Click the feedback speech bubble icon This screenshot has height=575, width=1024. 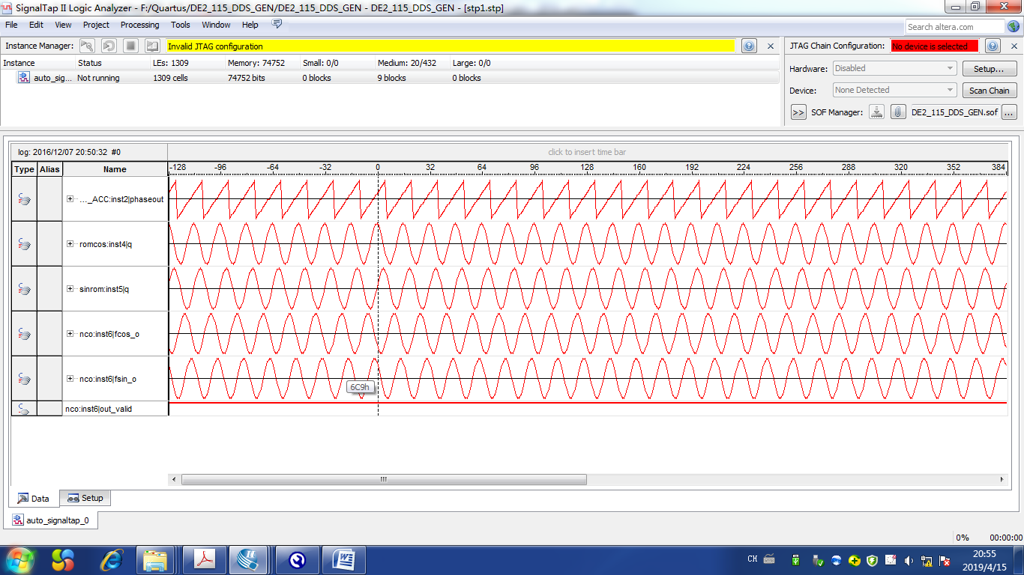pos(277,25)
